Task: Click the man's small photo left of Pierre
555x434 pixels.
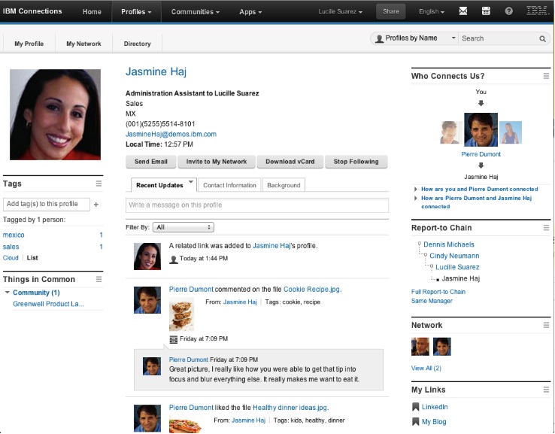Action: (451, 132)
